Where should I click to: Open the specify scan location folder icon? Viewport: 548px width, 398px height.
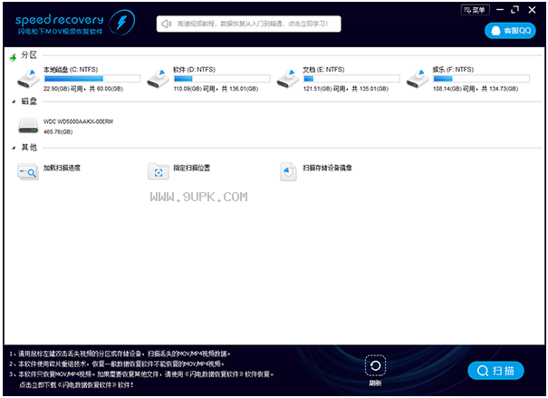tap(159, 171)
